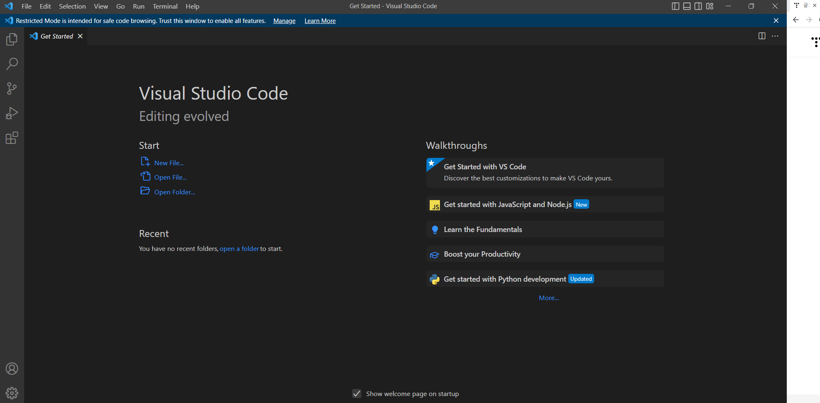820x403 pixels.
Task: Click the star badge on Get Started card
Action: (431, 163)
